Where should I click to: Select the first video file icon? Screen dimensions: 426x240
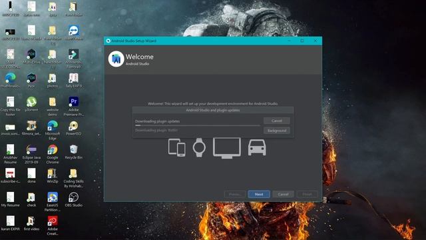(31, 223)
